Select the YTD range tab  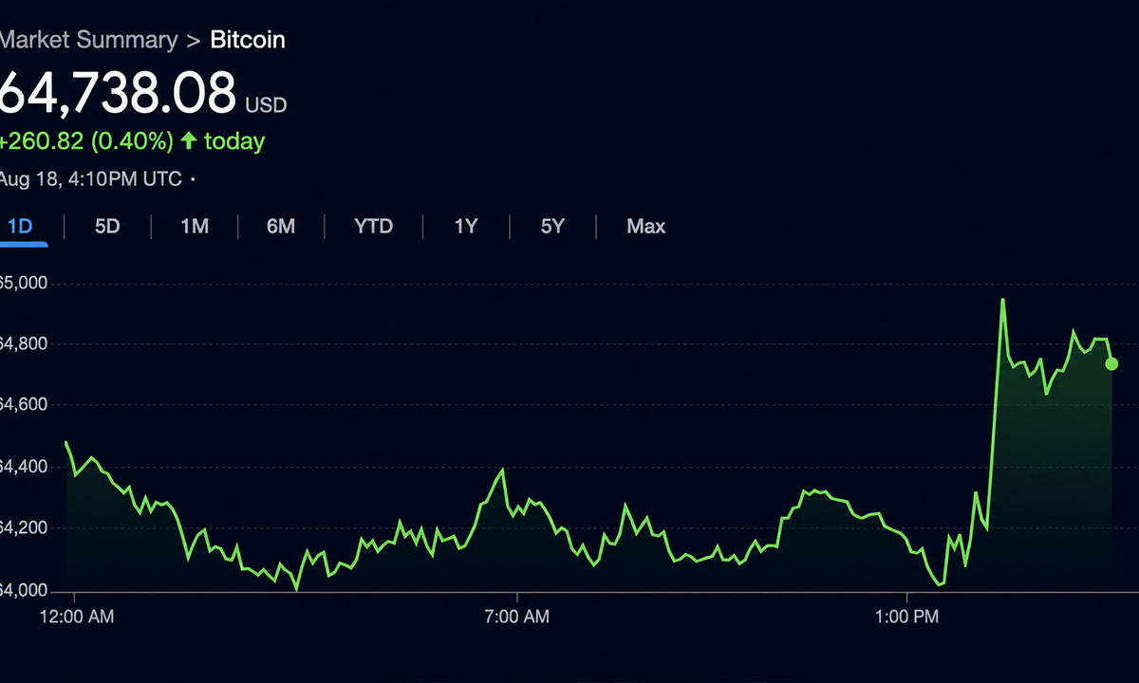[x=373, y=227]
